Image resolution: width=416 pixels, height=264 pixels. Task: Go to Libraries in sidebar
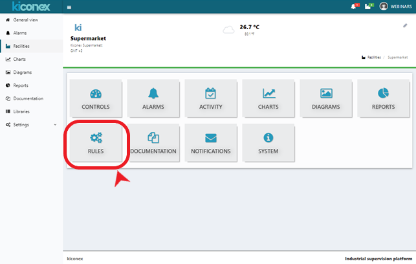(x=22, y=111)
